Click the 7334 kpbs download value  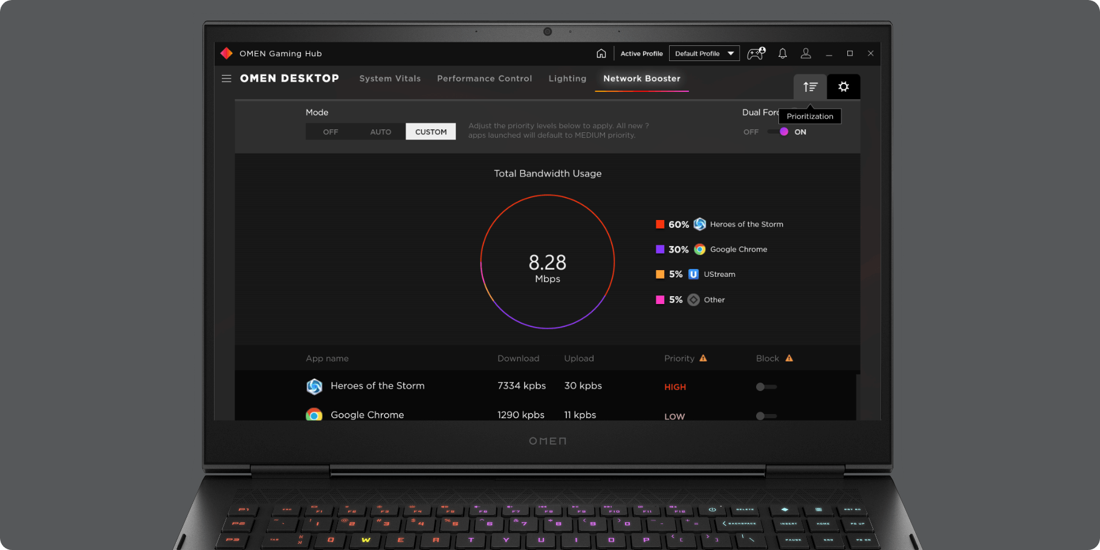click(x=522, y=386)
